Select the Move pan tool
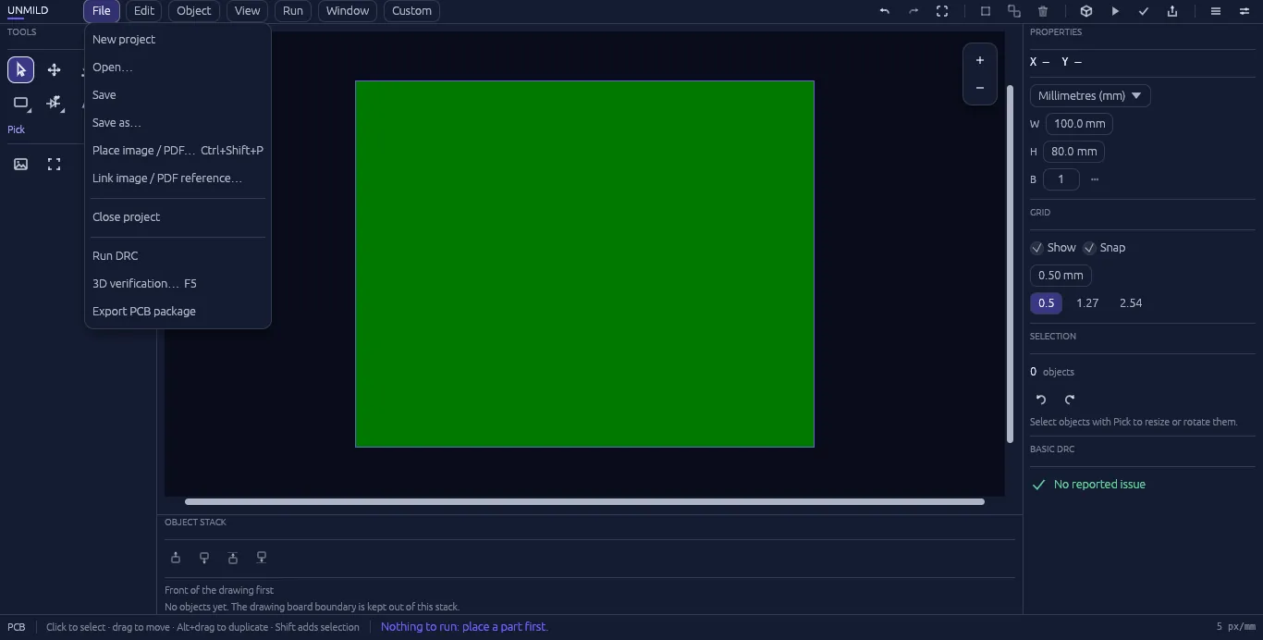1263x640 pixels. pos(55,69)
